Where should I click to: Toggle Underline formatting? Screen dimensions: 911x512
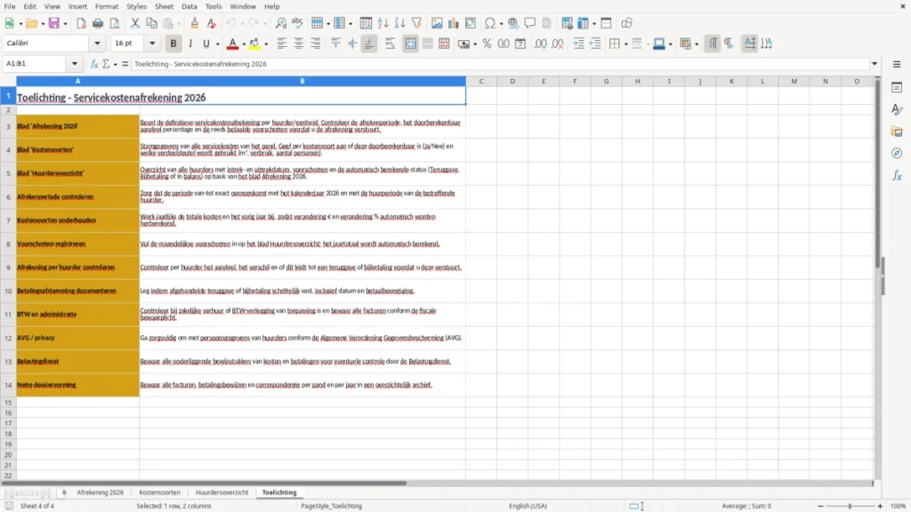(206, 44)
